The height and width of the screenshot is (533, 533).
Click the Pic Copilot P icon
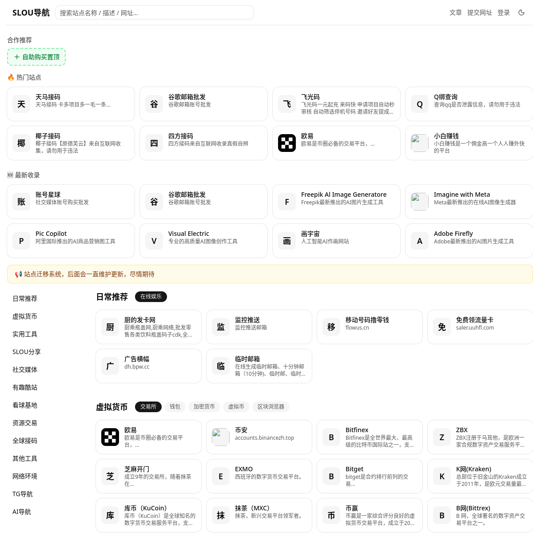pyautogui.click(x=21, y=241)
